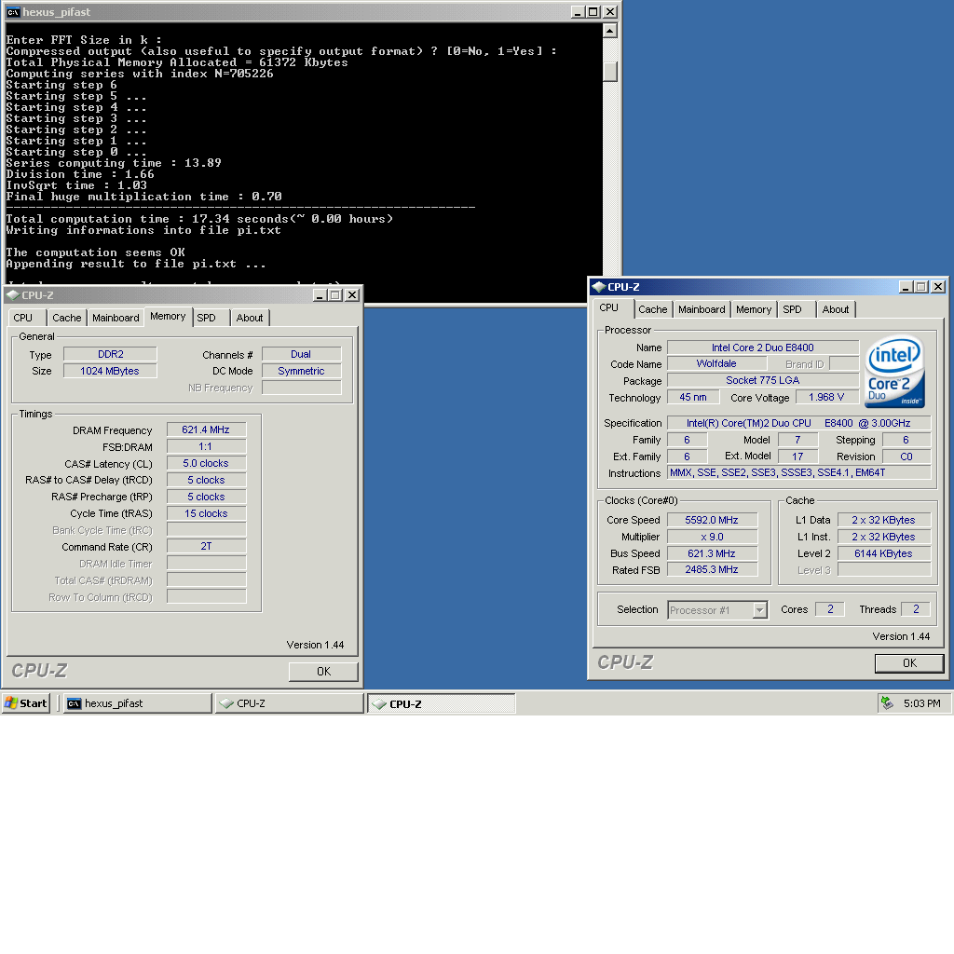954x954 pixels.
Task: Open the Cache tab in right CPU-Z window
Action: pos(653,309)
